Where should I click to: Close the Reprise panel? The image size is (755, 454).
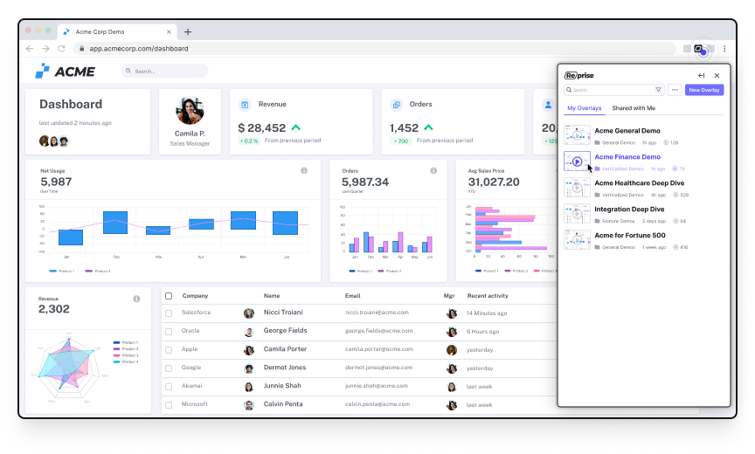pos(717,75)
